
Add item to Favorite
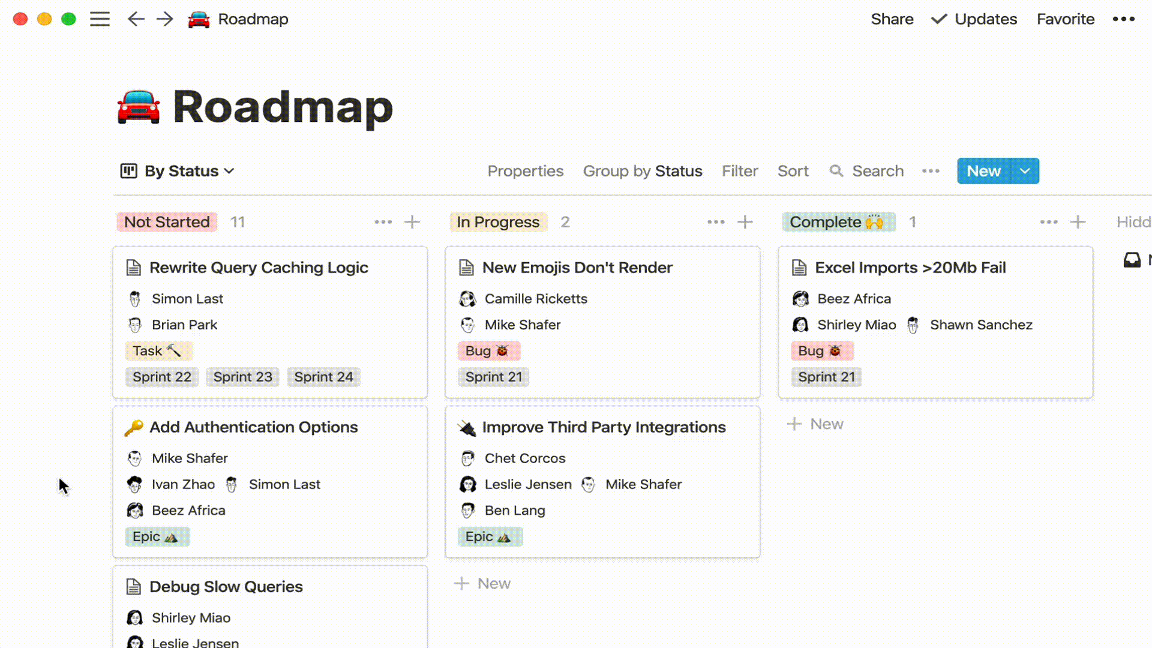tap(1066, 19)
